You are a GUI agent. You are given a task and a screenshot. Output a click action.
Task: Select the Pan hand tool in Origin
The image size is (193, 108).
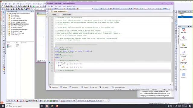click(x=4, y=43)
